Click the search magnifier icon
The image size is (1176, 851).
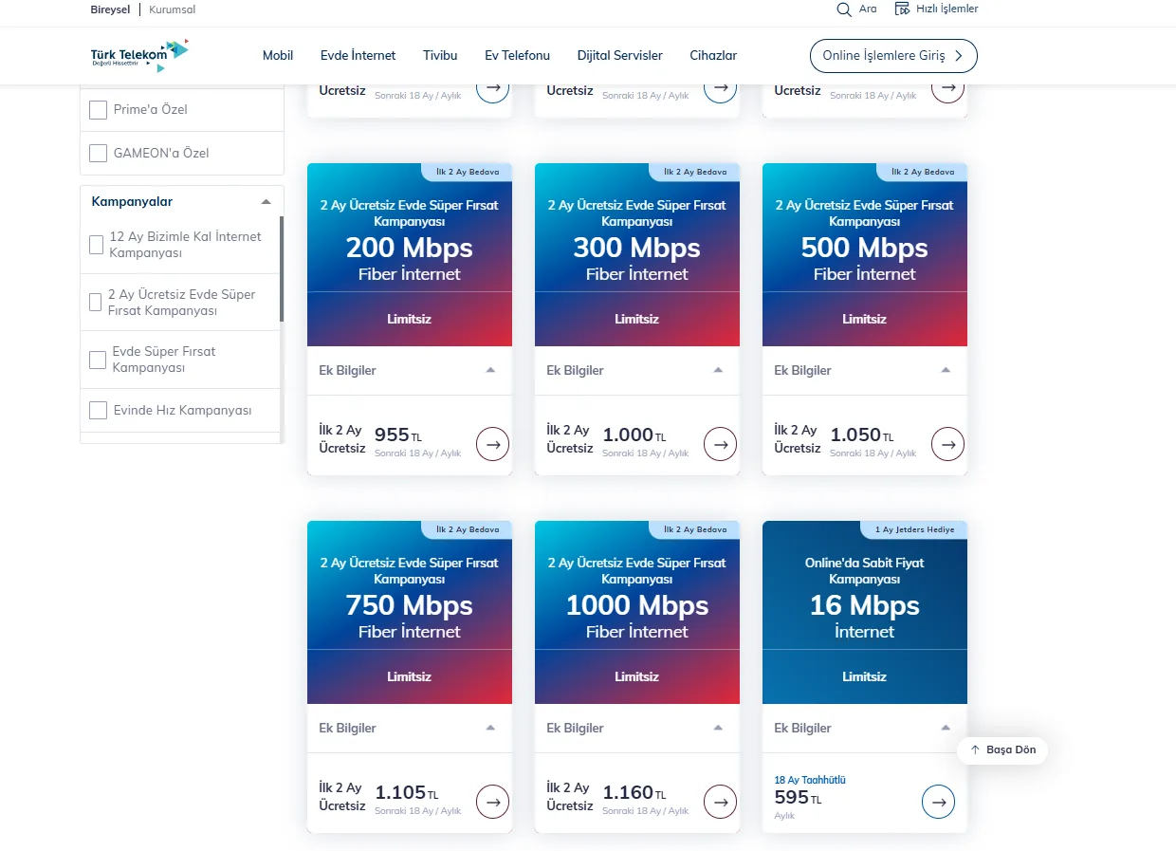[844, 9]
